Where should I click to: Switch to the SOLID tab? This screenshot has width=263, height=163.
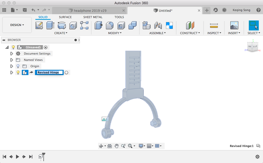(x=43, y=17)
